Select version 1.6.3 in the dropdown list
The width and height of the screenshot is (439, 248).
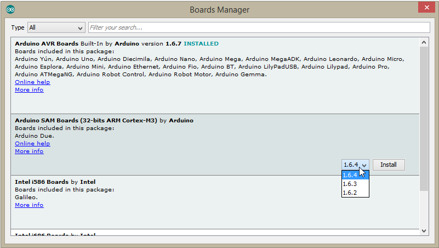pos(355,184)
